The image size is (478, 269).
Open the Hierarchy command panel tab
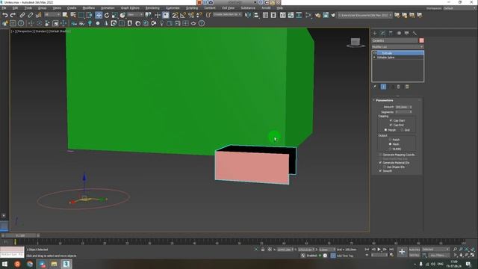click(x=391, y=33)
